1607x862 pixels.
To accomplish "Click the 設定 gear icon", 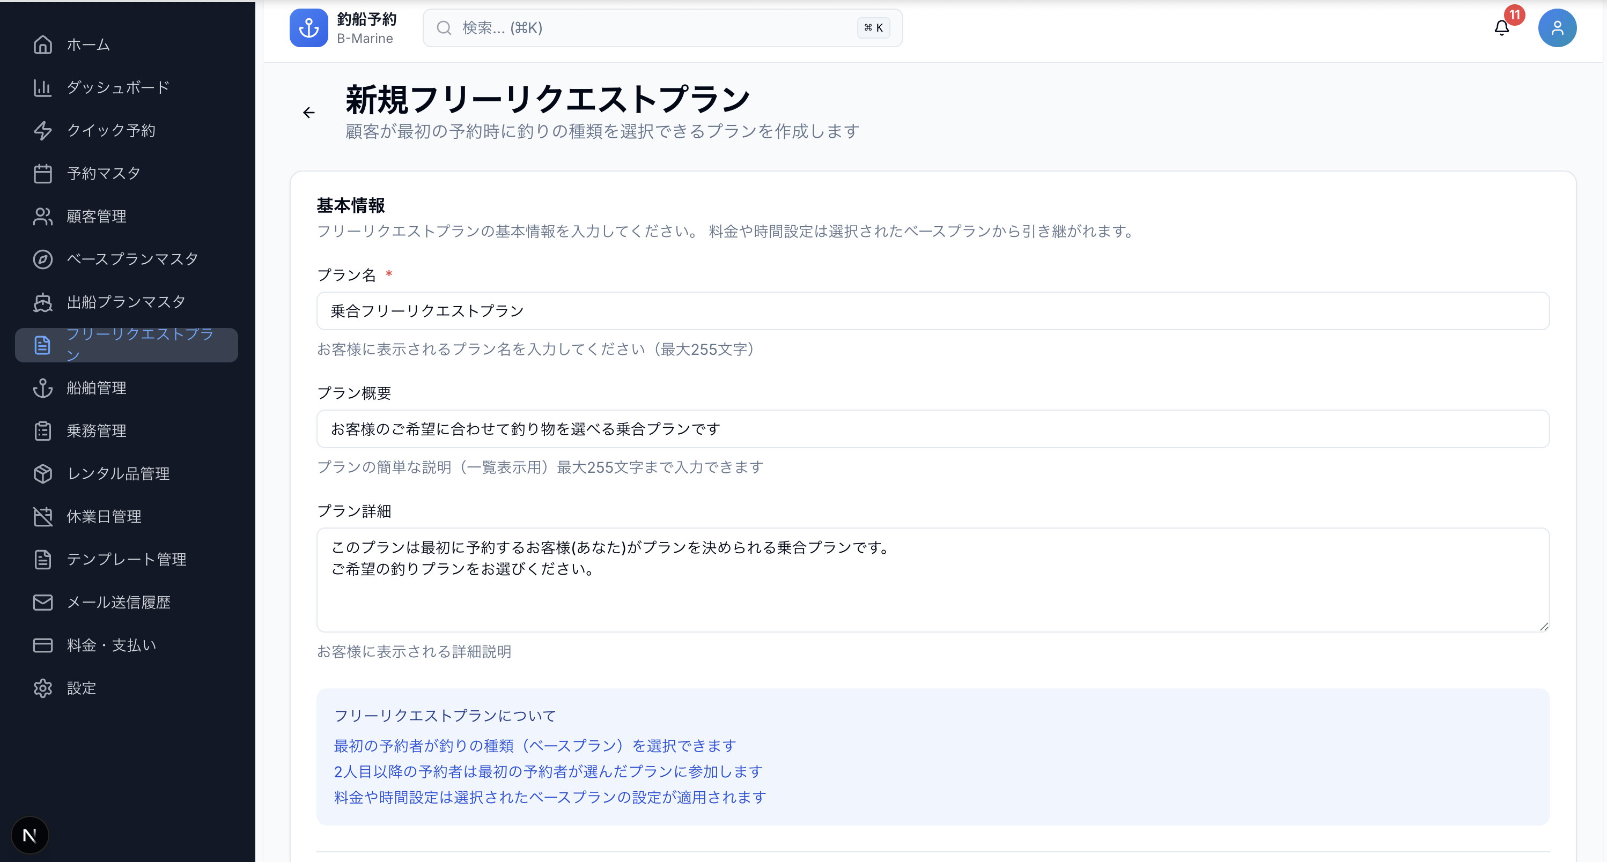I will [42, 688].
